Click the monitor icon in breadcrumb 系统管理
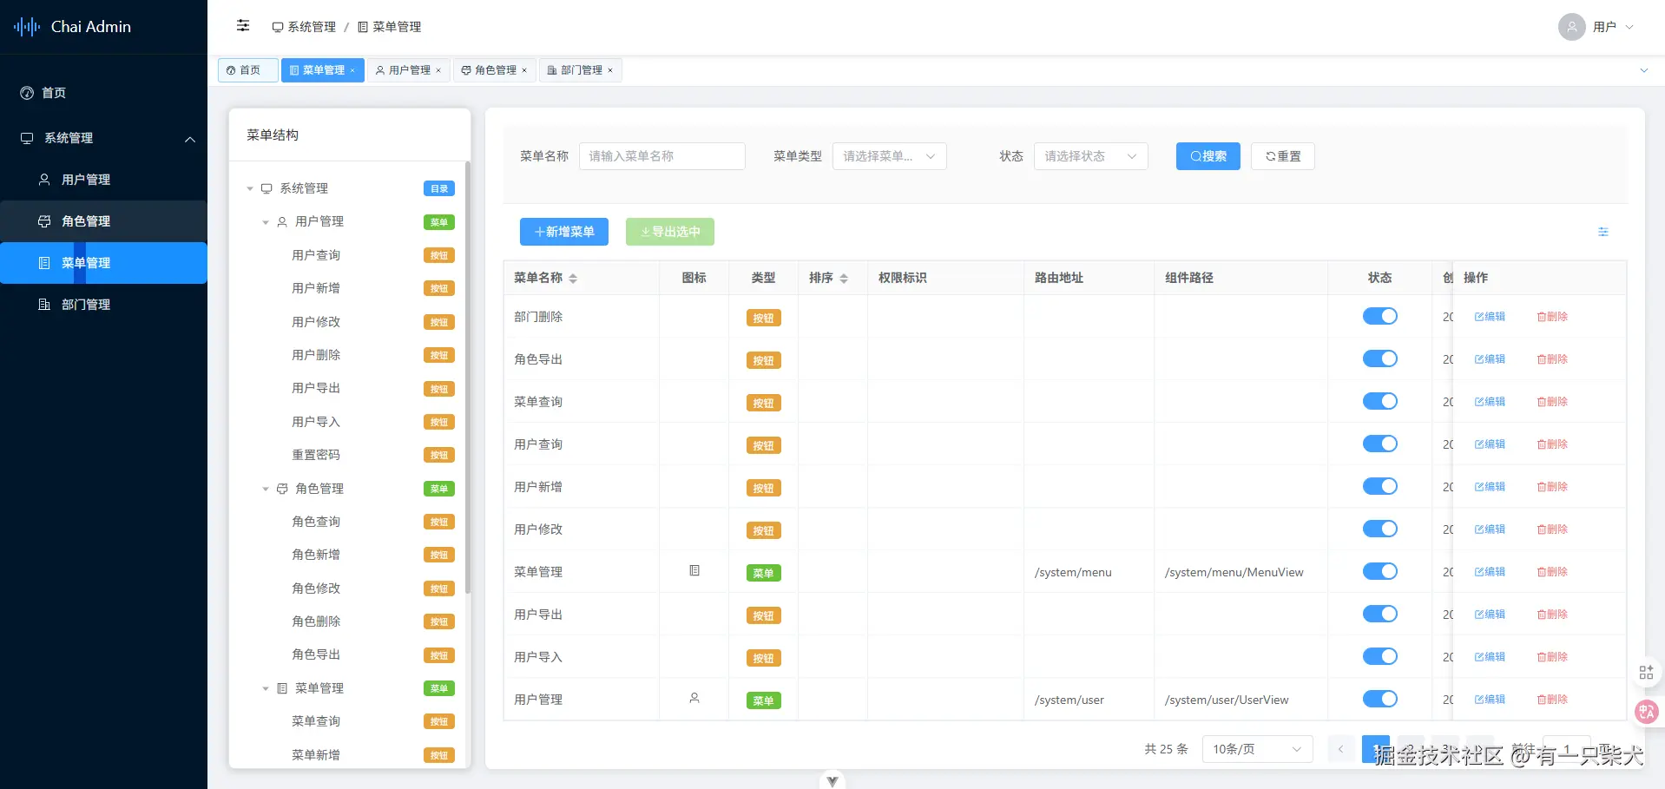This screenshot has width=1665, height=789. (278, 28)
